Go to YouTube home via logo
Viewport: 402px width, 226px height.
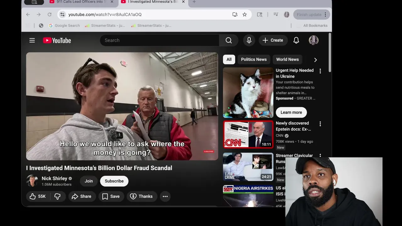pyautogui.click(x=57, y=40)
